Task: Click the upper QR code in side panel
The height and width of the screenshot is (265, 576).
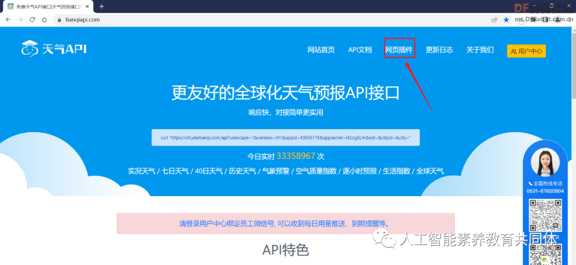Action: [x=546, y=215]
